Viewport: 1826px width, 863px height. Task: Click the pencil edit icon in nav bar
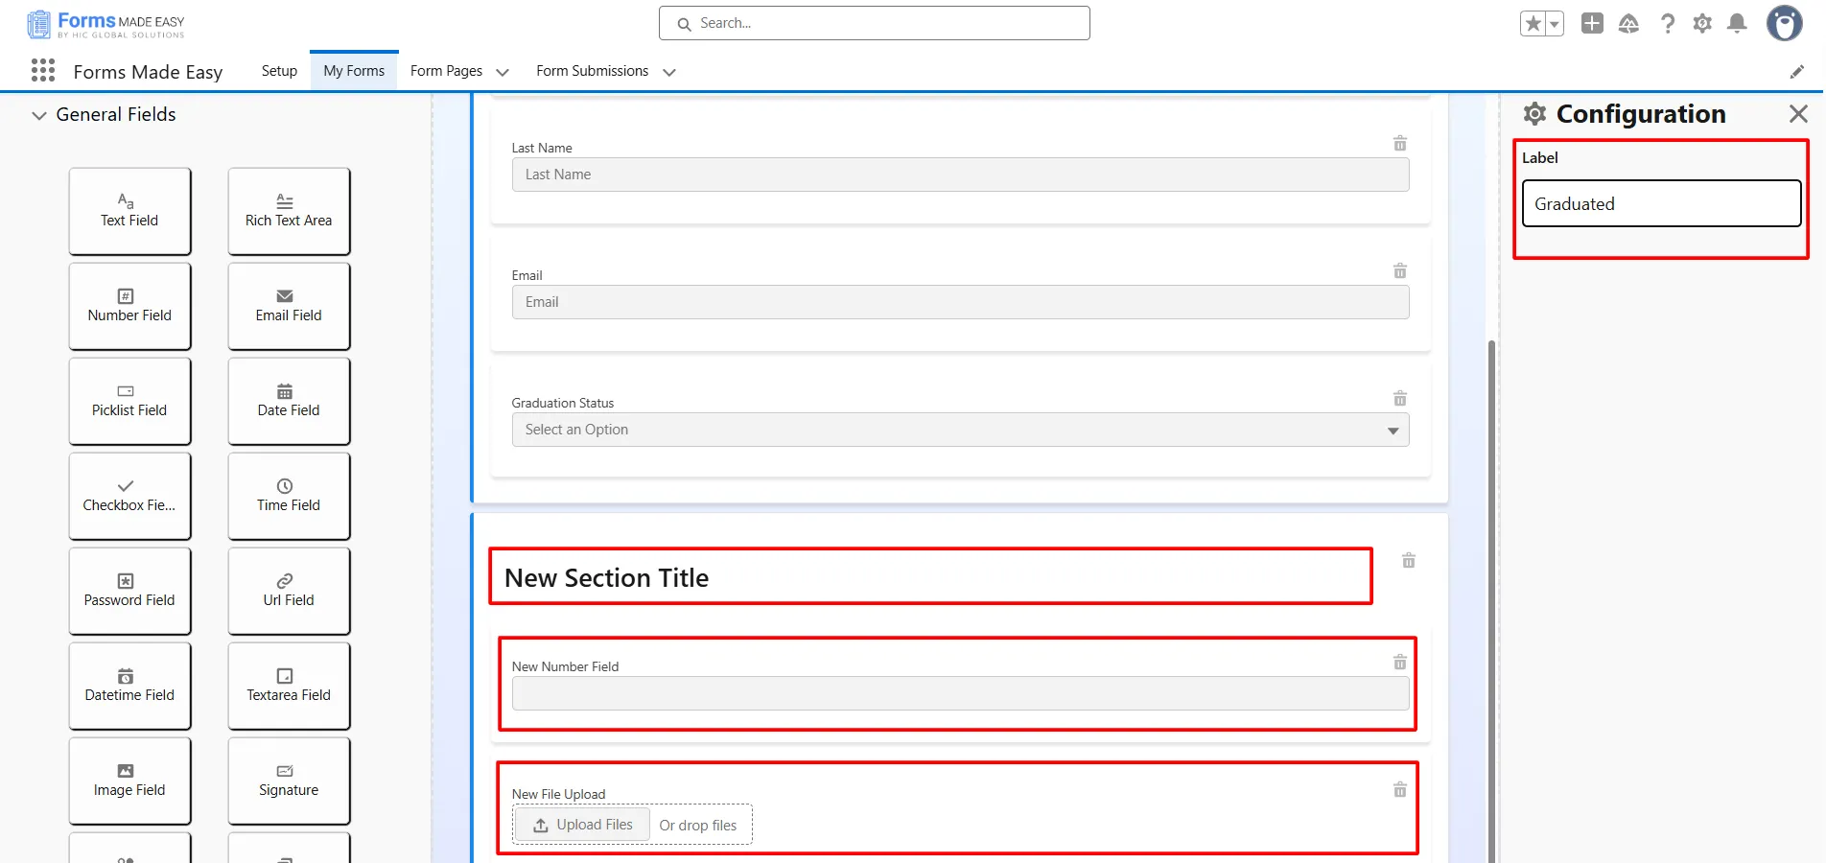[1796, 72]
